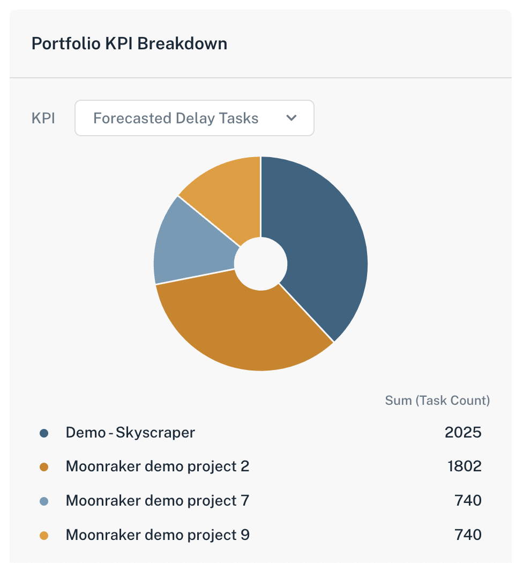Click the Demo - Skyscraper legend label
Viewport: 523px width, 563px height.
tap(129, 432)
